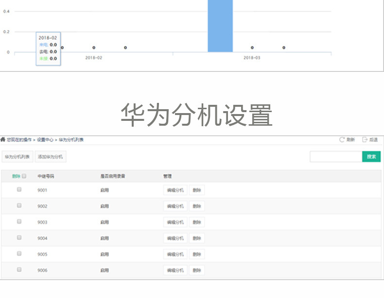Toggle the select-all checkbox in header

tap(24, 176)
